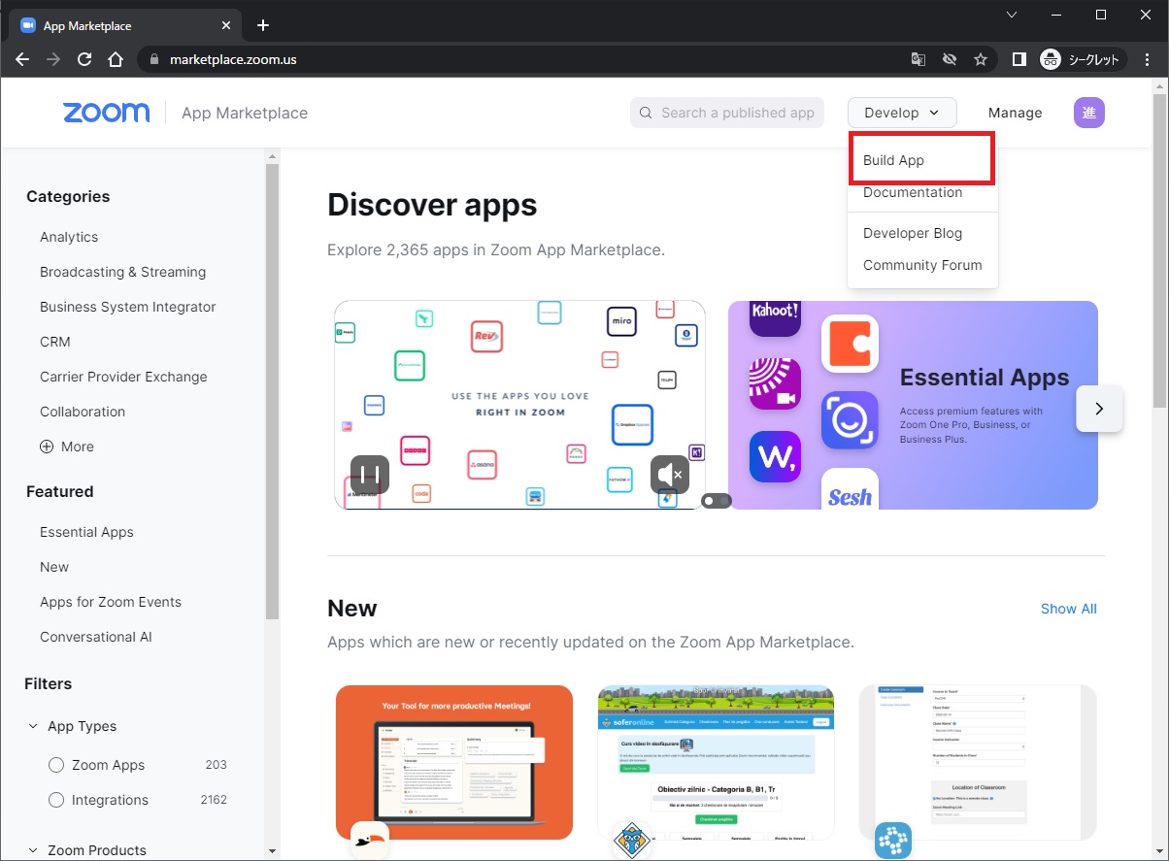
Task: Open a new browser tab
Action: coord(262,25)
